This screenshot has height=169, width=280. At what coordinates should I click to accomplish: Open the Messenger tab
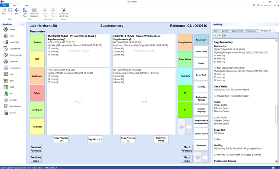[252, 31]
